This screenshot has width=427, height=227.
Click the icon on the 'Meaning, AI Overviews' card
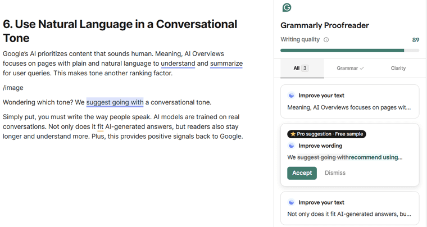[292, 96]
